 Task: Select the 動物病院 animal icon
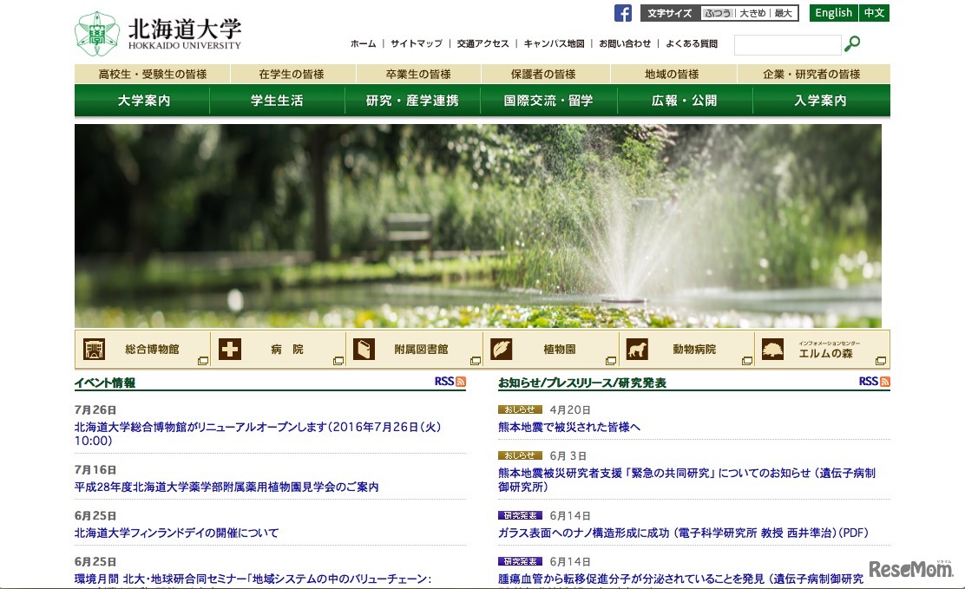[637, 348]
